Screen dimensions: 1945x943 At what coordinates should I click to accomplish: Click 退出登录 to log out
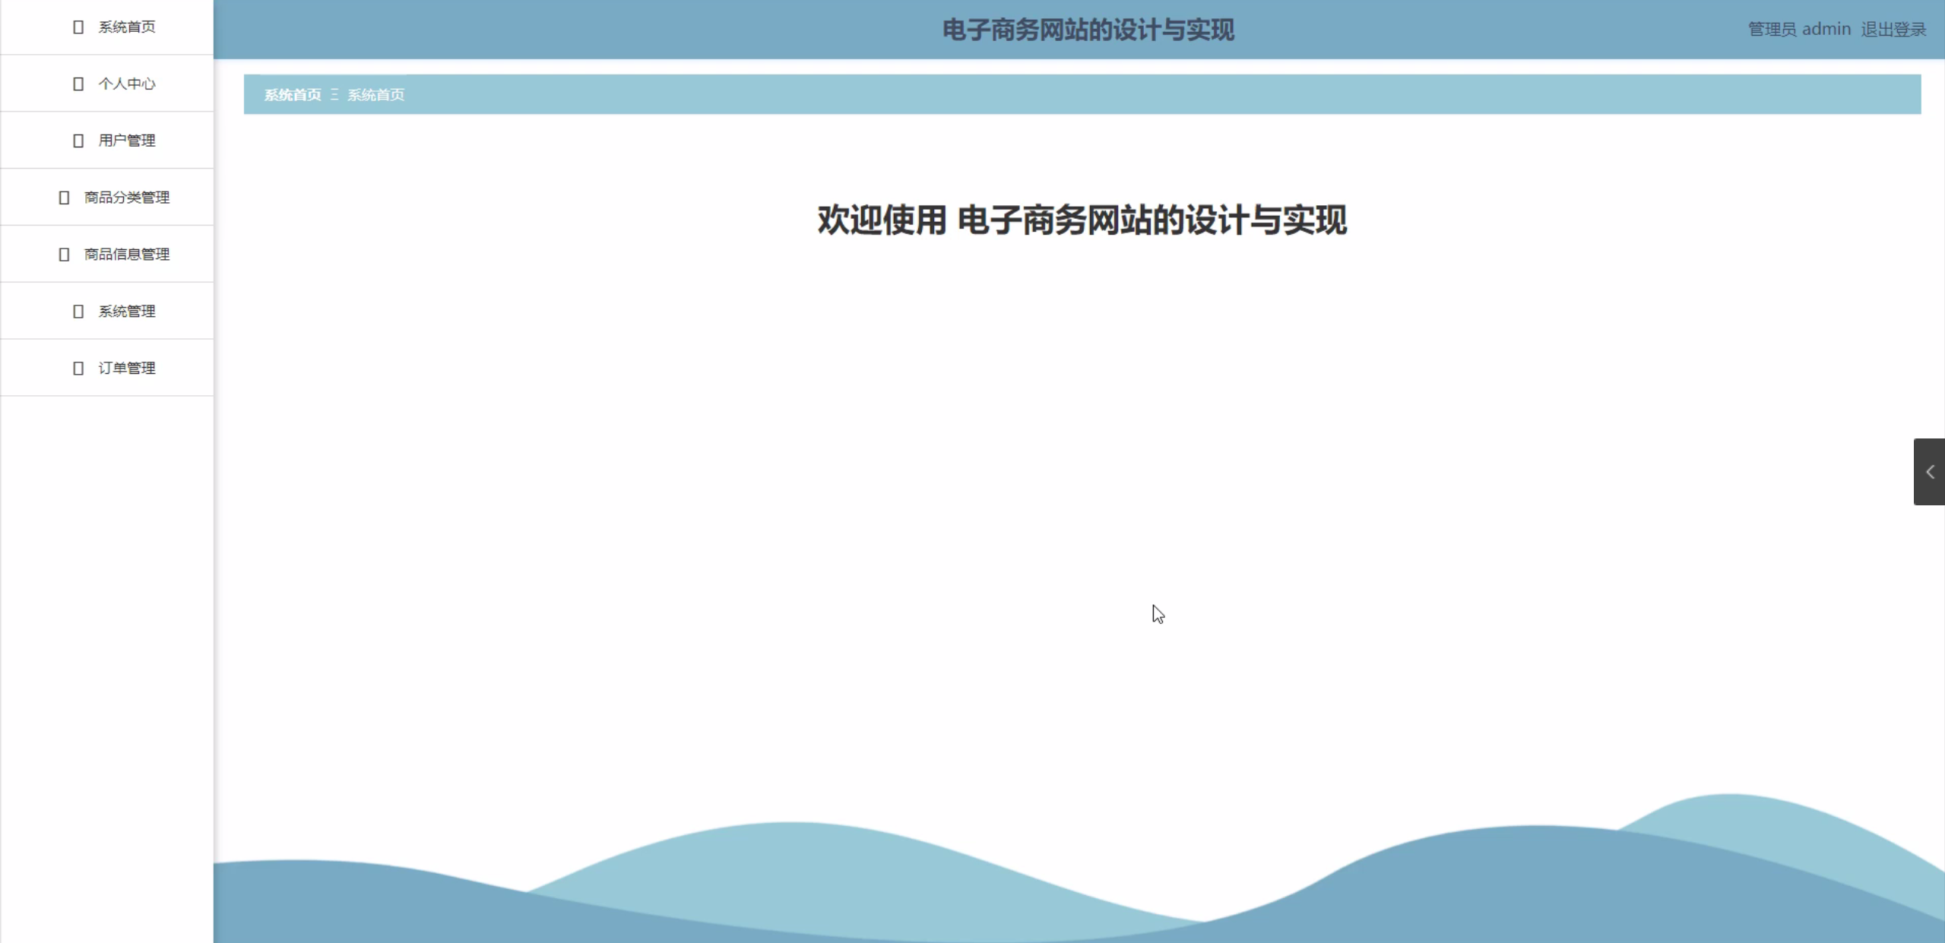(x=1893, y=30)
